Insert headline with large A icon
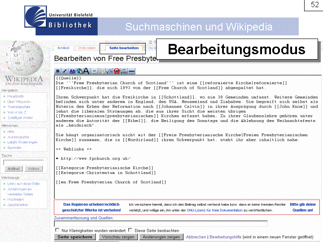323x242 pixels. [x=86, y=71]
